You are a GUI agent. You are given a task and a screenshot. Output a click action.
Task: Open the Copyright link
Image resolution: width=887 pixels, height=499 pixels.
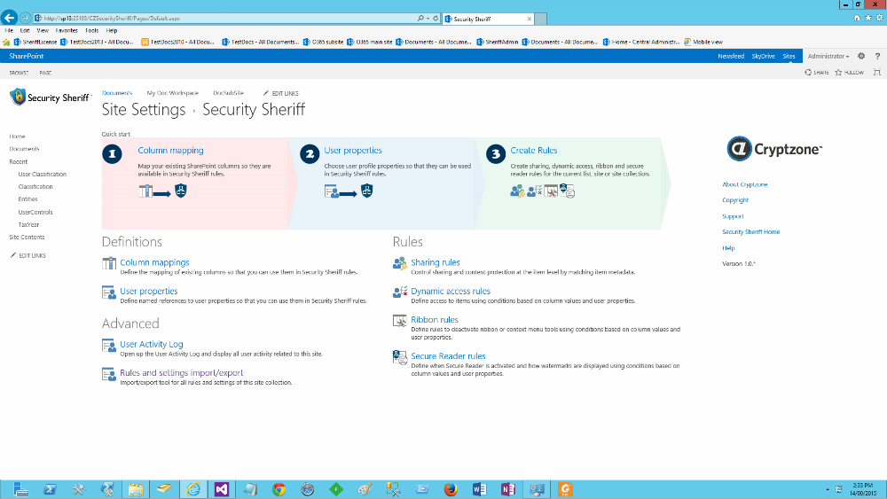(735, 200)
